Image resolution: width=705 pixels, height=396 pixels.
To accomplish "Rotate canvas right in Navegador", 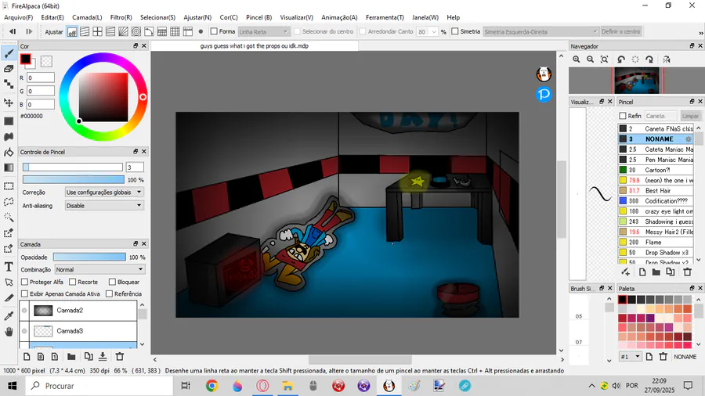I will 649,59.
